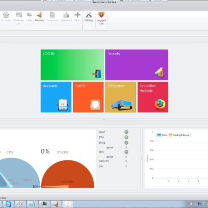Screen dimensions: 208x208
Task: Open the orange Traffic tile
Action: tap(88, 97)
